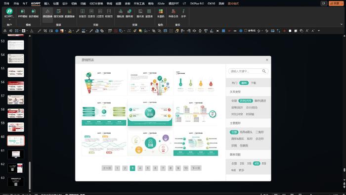This screenshot has width=346, height=195.
Task: Switch to the 插入 ribbon tab
Action: click(x=47, y=3)
